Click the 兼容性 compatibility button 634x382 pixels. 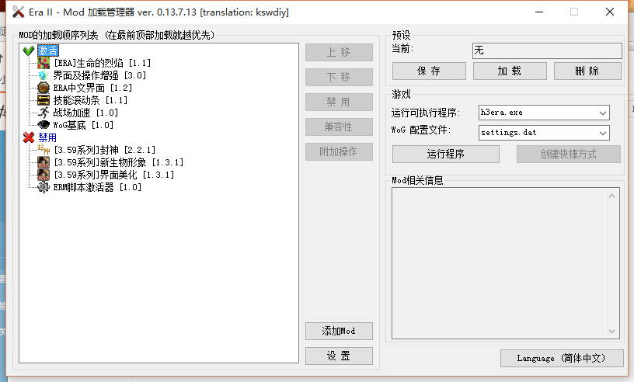pos(339,127)
